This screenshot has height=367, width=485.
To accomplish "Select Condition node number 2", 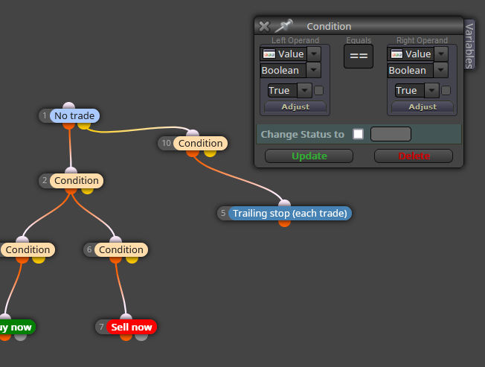I will [x=77, y=180].
